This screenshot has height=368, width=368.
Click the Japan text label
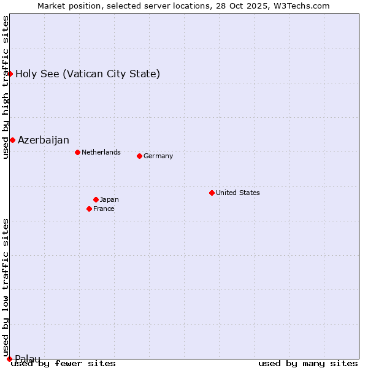point(109,199)
